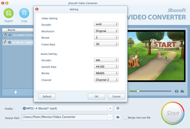Open video Encoder dropdown showing xvid
Image resolution: width=190 pixels, height=129 pixels.
pos(106,24)
